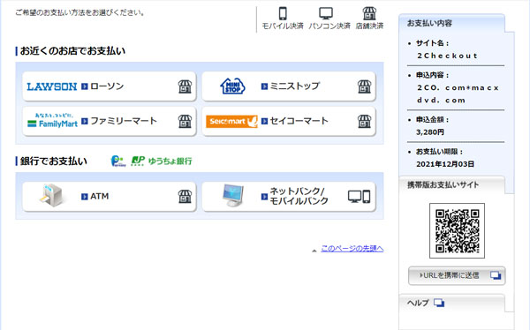Viewport: 530px width, 330px height.
Task: Click the FamilyMart logo
Action: pos(52,121)
